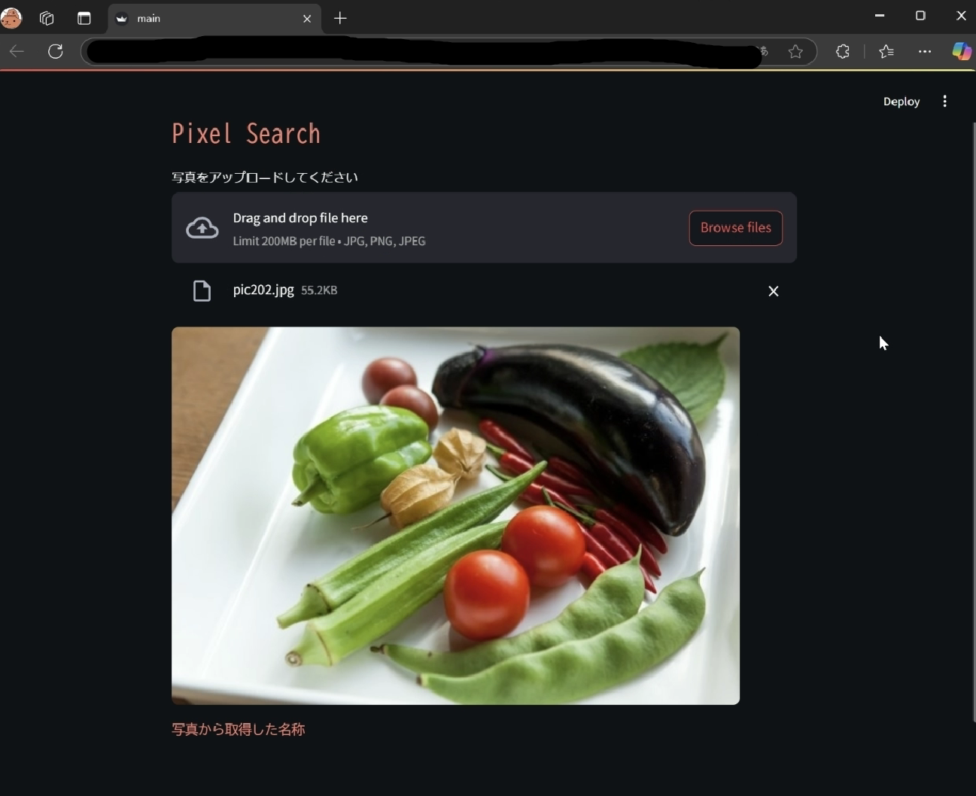Screen dimensions: 976x796
Task: Click the cloud upload icon
Action: 202,228
